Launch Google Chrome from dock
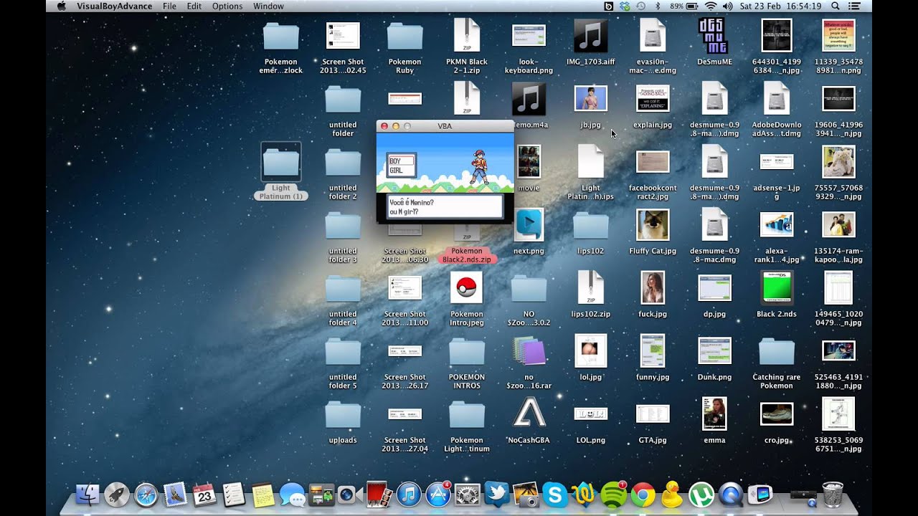Screen dimensions: 918x516 [643, 494]
